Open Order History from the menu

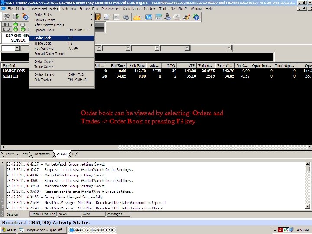pyautogui.click(x=62, y=75)
